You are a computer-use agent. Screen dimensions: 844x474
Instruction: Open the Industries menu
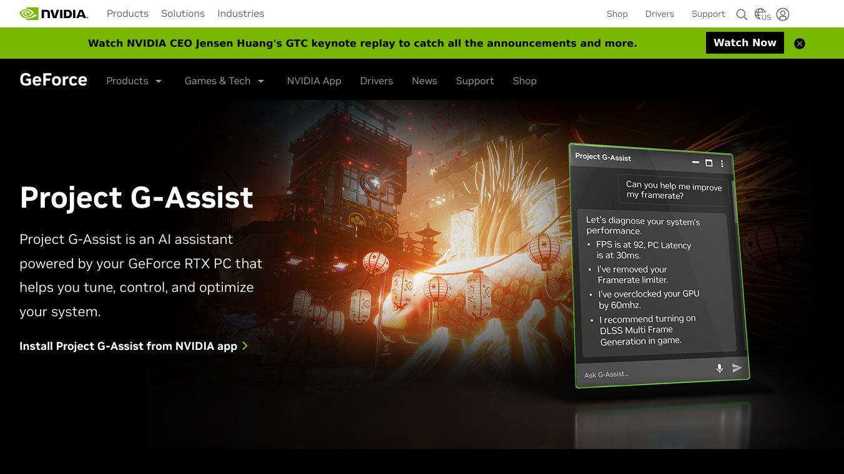(240, 14)
